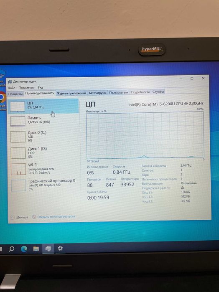Maximize the Task Manager window
The image size is (219, 292).
(192, 79)
